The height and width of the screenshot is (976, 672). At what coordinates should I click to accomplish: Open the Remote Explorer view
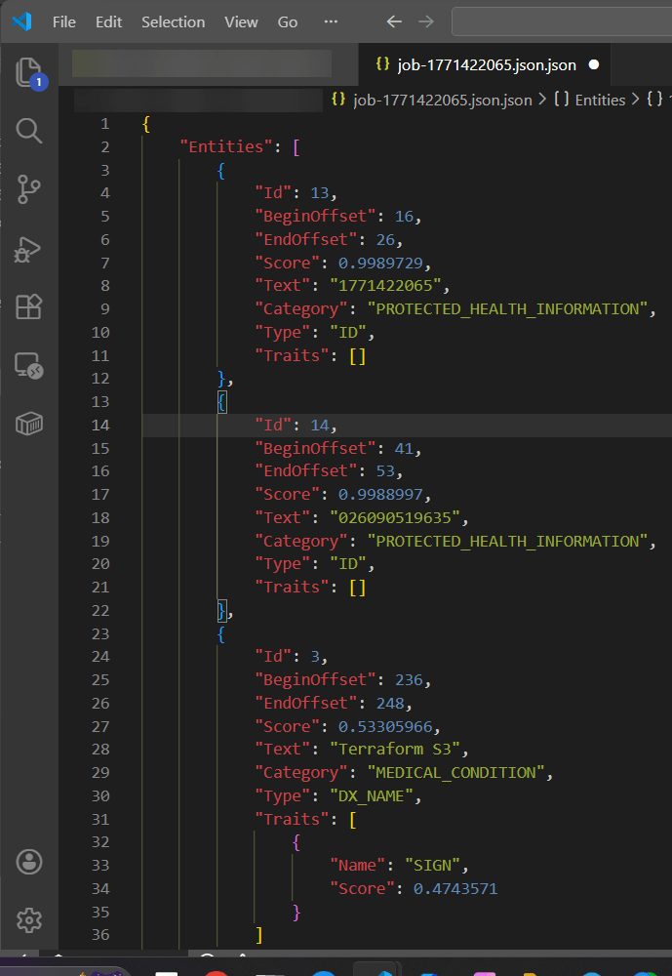[x=29, y=366]
